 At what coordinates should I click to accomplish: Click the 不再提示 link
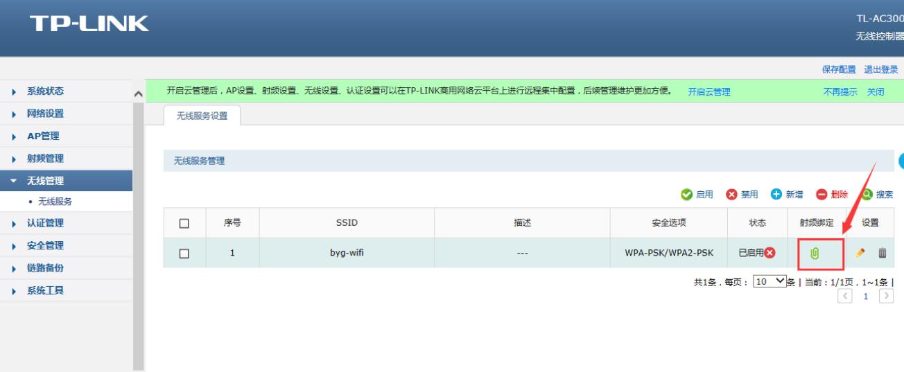tap(840, 91)
